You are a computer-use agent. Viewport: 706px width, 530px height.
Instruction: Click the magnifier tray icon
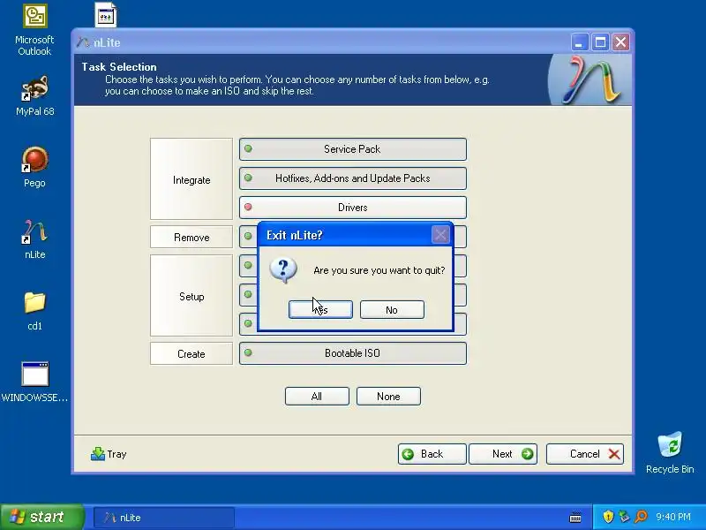point(641,517)
